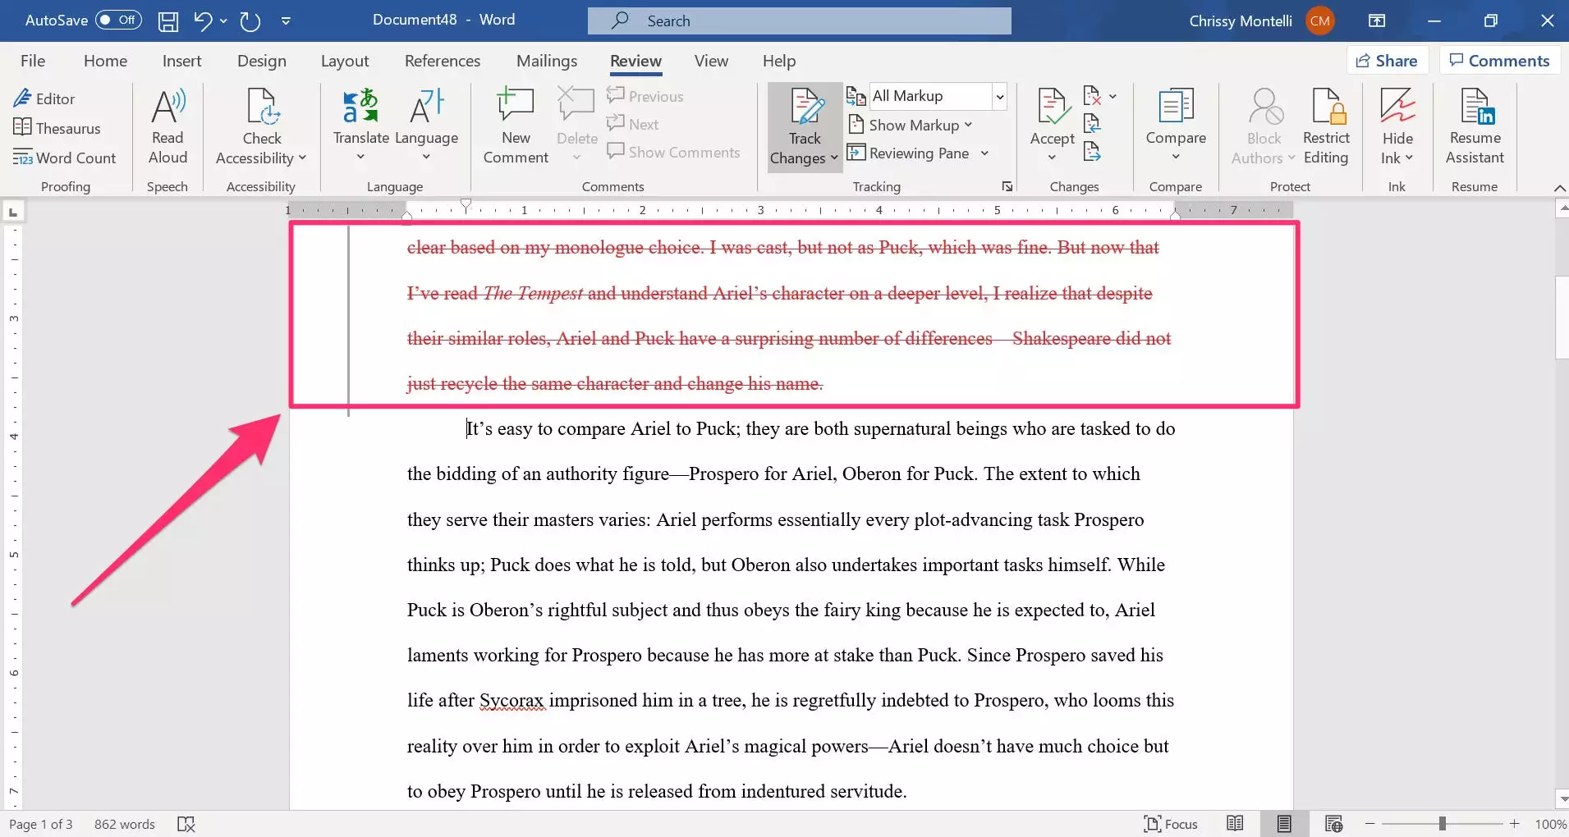Open the Reviewing Pane dropdown arrow
Screen dimensions: 1569x837
[x=984, y=153]
